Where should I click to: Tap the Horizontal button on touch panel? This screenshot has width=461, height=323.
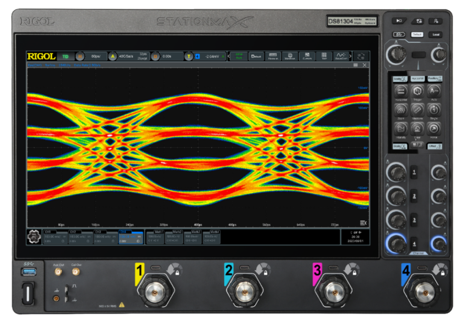point(400,92)
